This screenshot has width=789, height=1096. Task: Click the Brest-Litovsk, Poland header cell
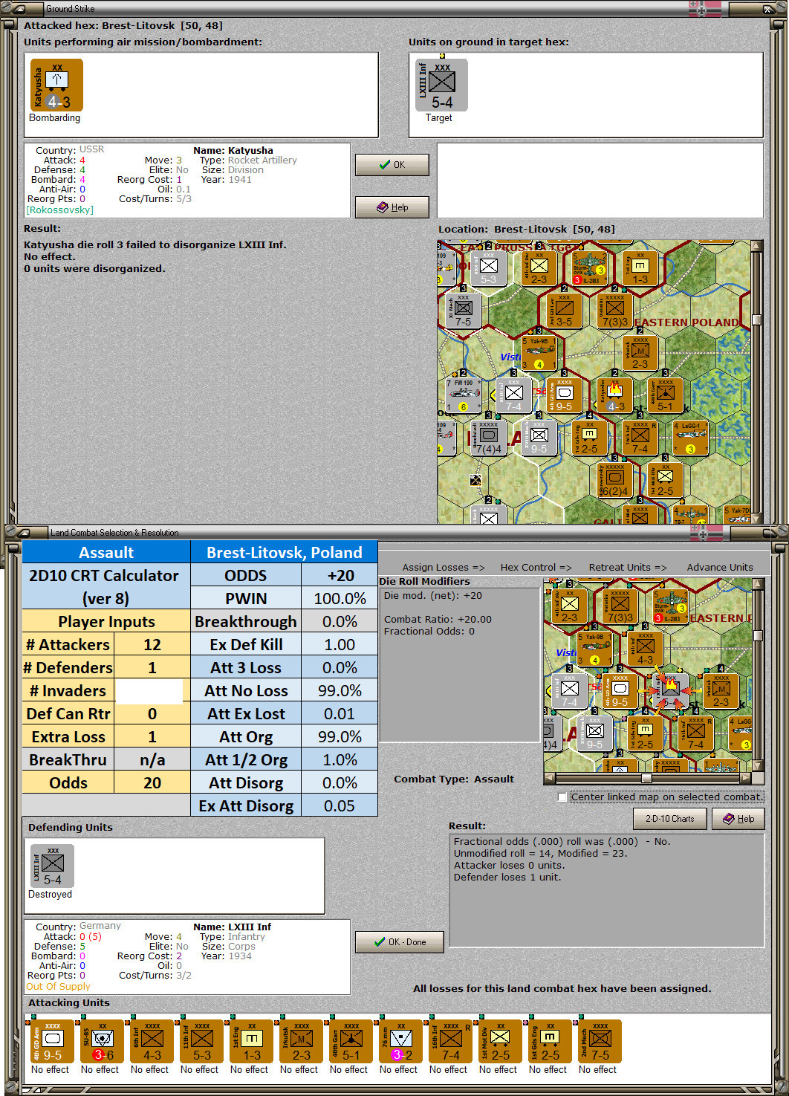tap(285, 552)
